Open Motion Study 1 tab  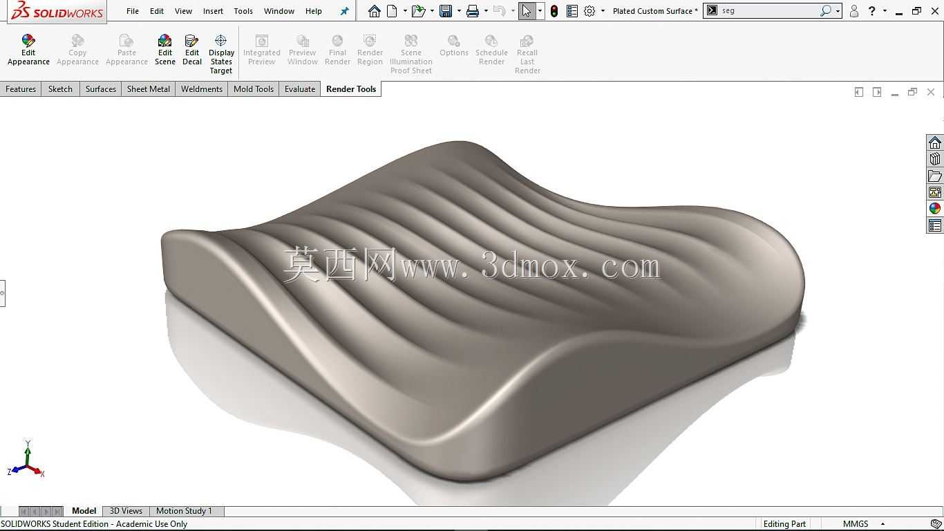tap(184, 511)
